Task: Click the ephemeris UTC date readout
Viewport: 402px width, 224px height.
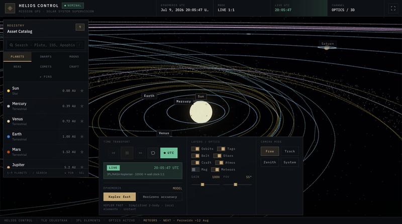Action: [x=184, y=8]
